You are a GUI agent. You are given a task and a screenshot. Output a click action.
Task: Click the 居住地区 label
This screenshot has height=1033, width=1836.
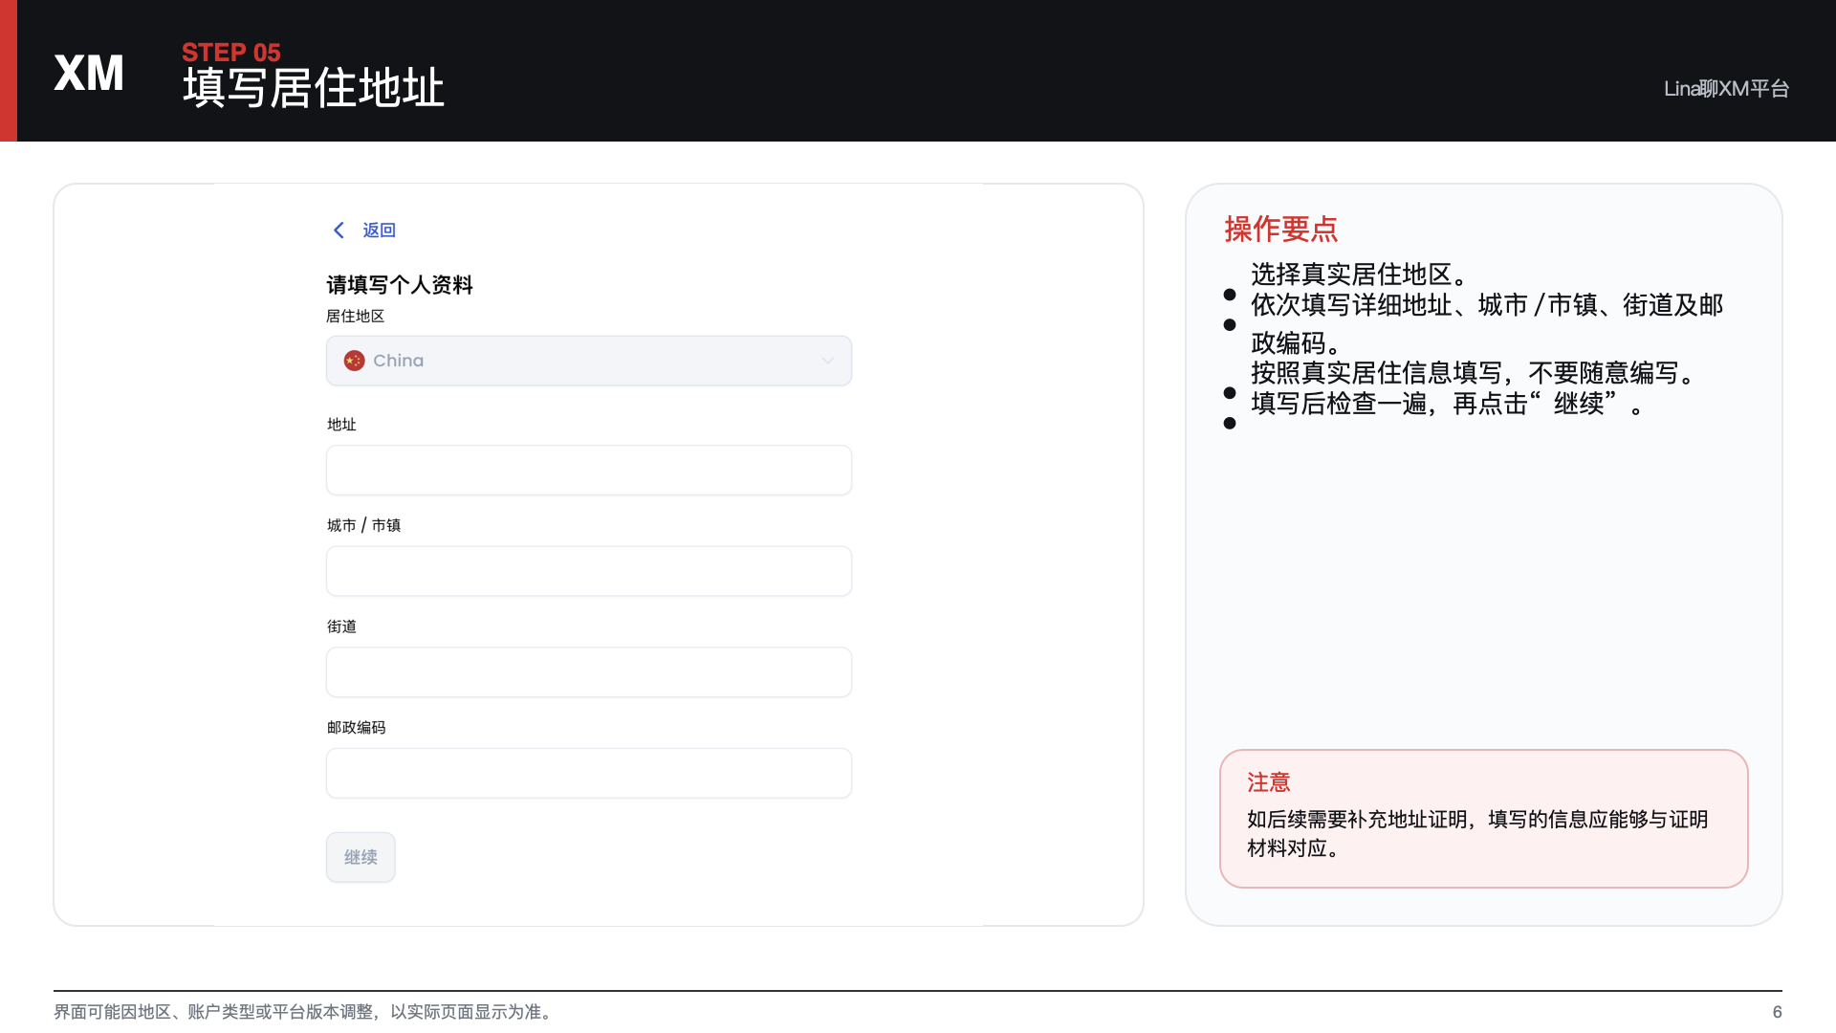click(x=356, y=317)
